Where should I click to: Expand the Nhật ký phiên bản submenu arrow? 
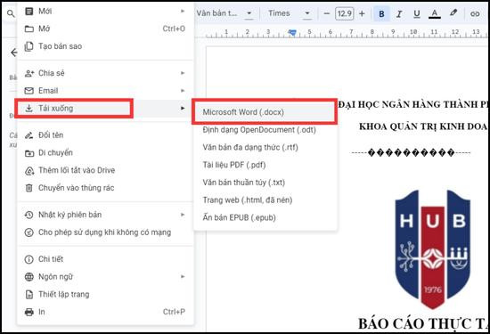[x=183, y=215]
